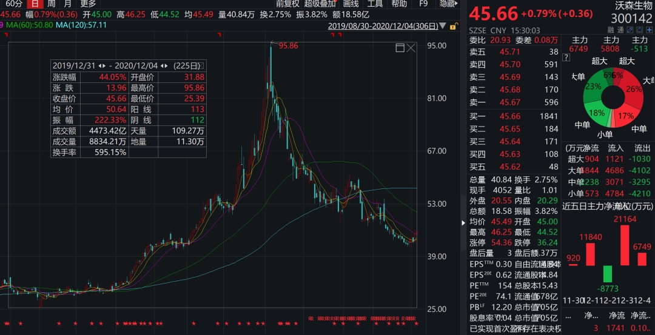Switch to the 60分 chart period
The width and height of the screenshot is (655, 335).
14,4
